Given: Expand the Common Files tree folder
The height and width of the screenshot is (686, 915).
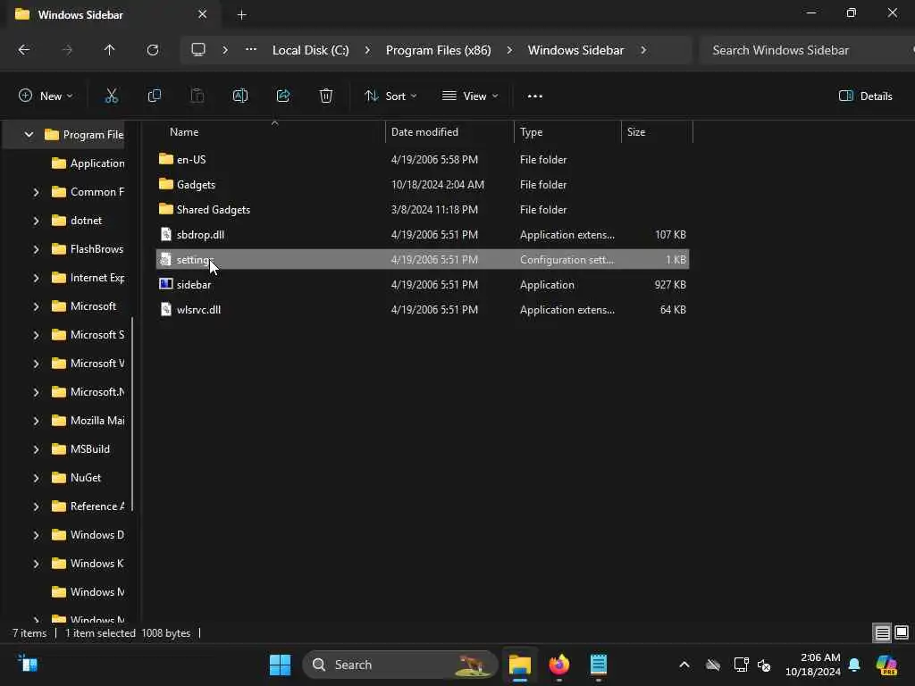Looking at the screenshot, I should pyautogui.click(x=36, y=192).
